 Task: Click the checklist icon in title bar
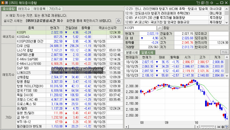(203, 3)
